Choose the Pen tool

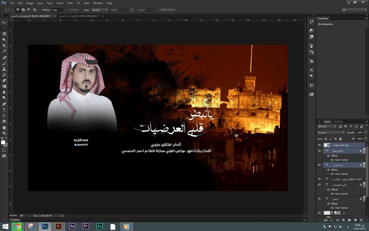tap(4, 104)
